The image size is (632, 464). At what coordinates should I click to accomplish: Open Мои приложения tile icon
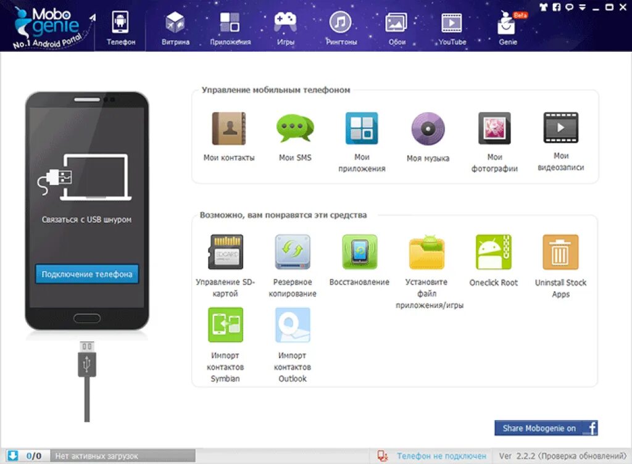[x=362, y=128]
